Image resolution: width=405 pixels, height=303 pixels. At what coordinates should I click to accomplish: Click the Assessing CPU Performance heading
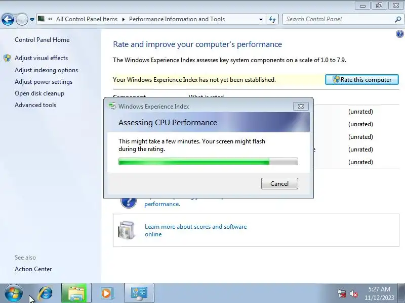coord(168,122)
